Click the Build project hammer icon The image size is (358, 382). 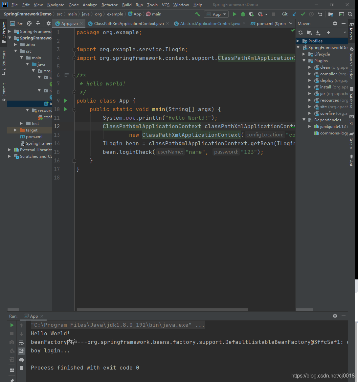click(x=198, y=14)
